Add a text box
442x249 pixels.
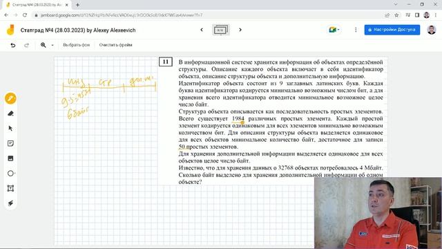pyautogui.click(x=10, y=188)
